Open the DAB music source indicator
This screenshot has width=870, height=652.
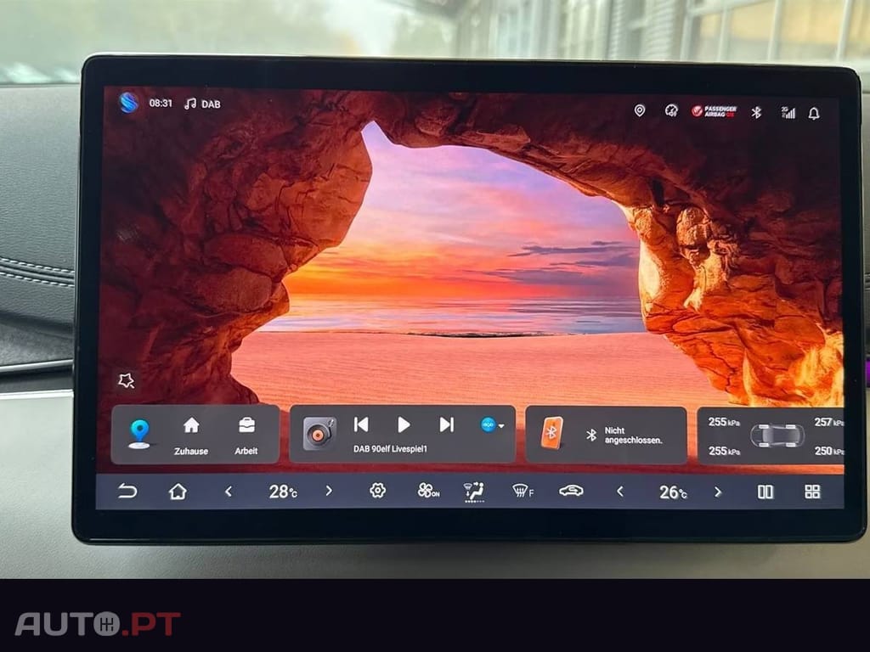tap(202, 104)
